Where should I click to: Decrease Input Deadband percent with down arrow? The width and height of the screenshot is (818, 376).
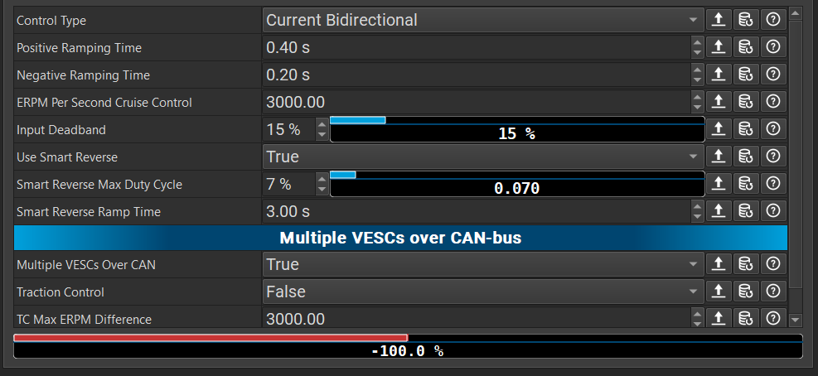click(322, 134)
